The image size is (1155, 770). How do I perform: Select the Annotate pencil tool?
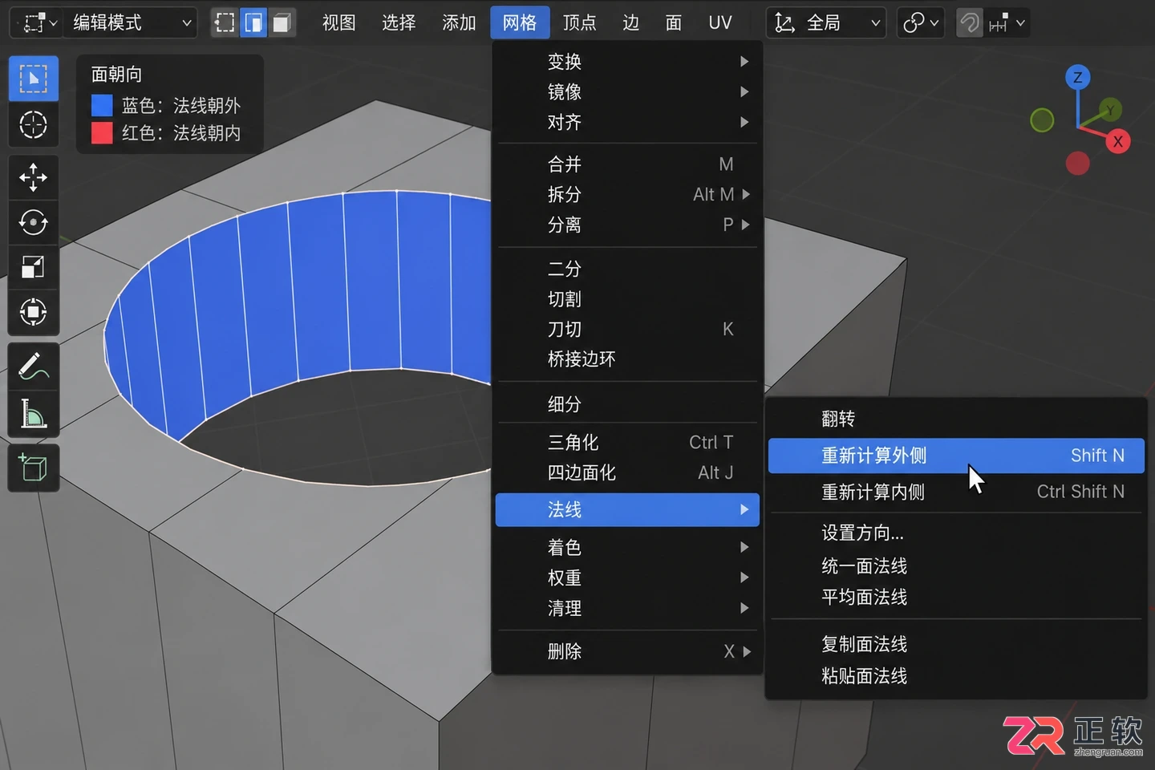(x=33, y=366)
